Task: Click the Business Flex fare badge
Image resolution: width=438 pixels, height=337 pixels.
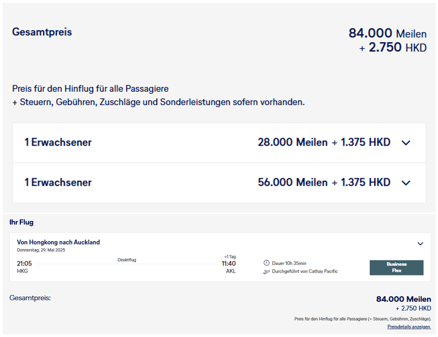Action: tap(396, 267)
